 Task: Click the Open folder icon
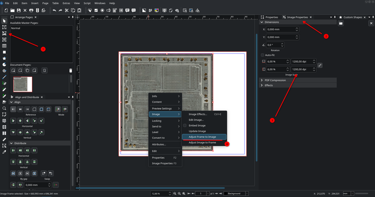point(12,10)
